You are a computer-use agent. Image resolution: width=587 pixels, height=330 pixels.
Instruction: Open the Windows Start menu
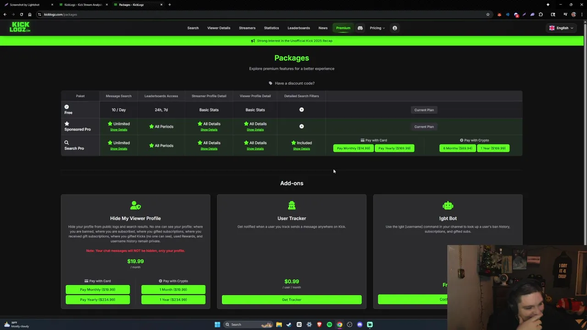217,324
